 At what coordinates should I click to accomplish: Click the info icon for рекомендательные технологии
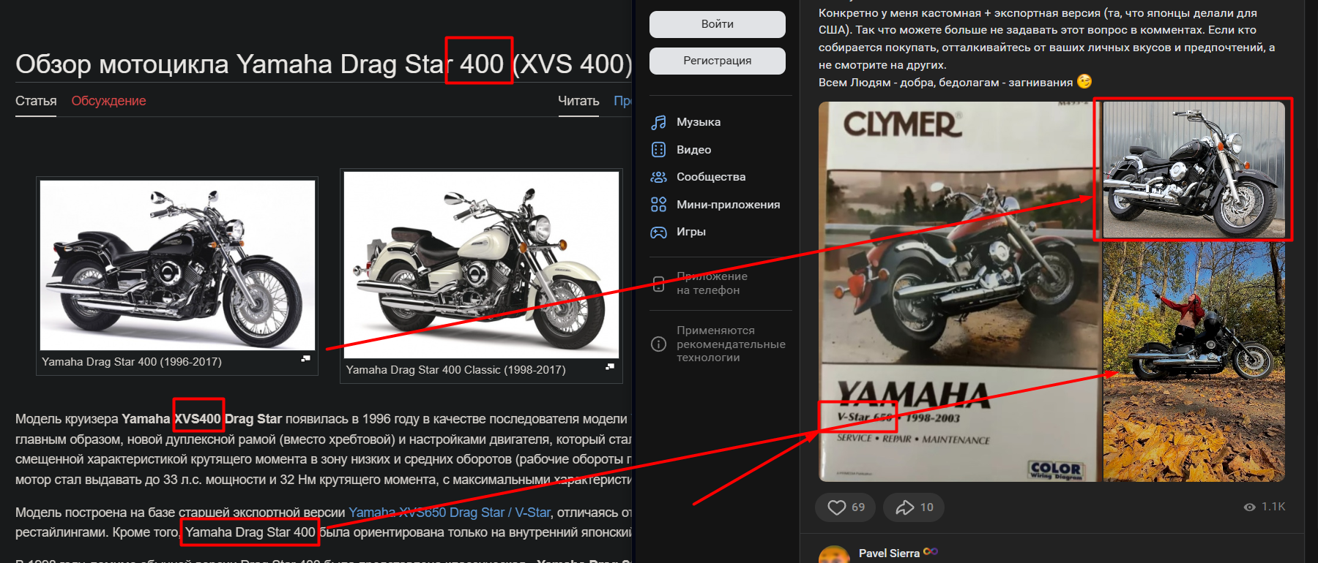(659, 344)
